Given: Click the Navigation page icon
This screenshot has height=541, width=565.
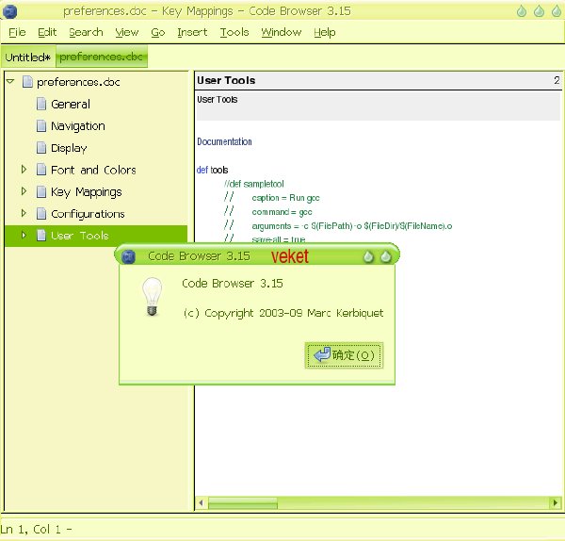Looking at the screenshot, I should [x=41, y=126].
